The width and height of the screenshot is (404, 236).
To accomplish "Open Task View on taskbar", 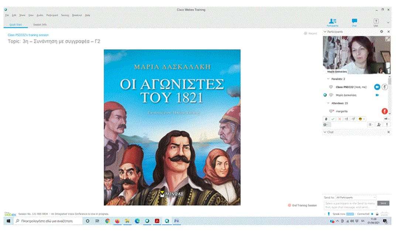I will 97,221.
